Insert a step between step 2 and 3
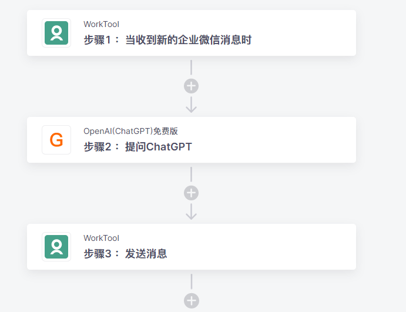Viewport: 406px width, 312px height. coord(192,193)
